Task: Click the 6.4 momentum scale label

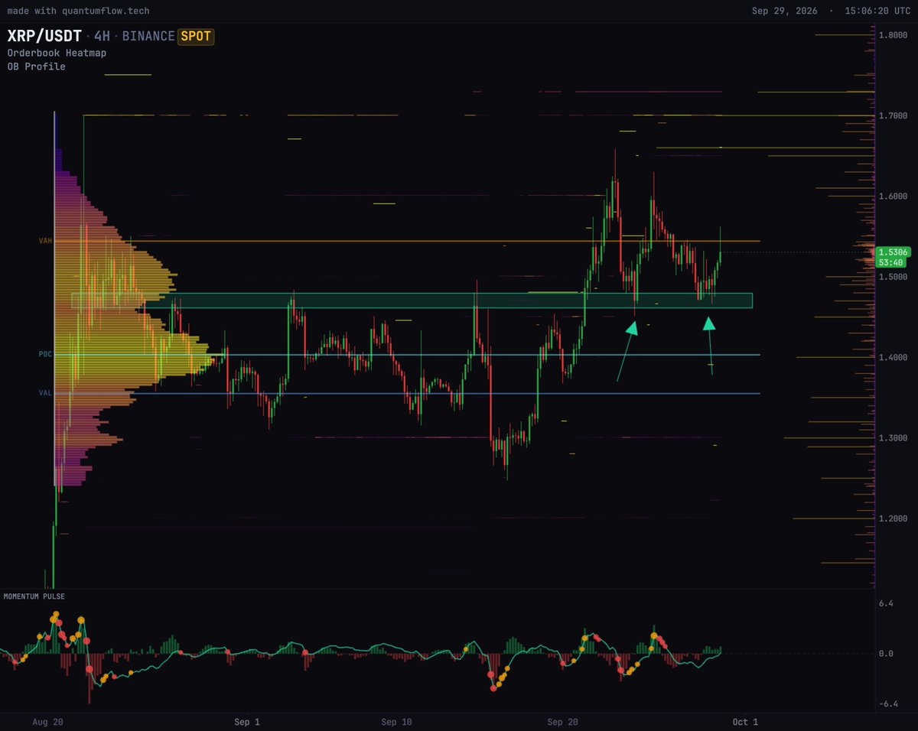Action: (x=886, y=603)
